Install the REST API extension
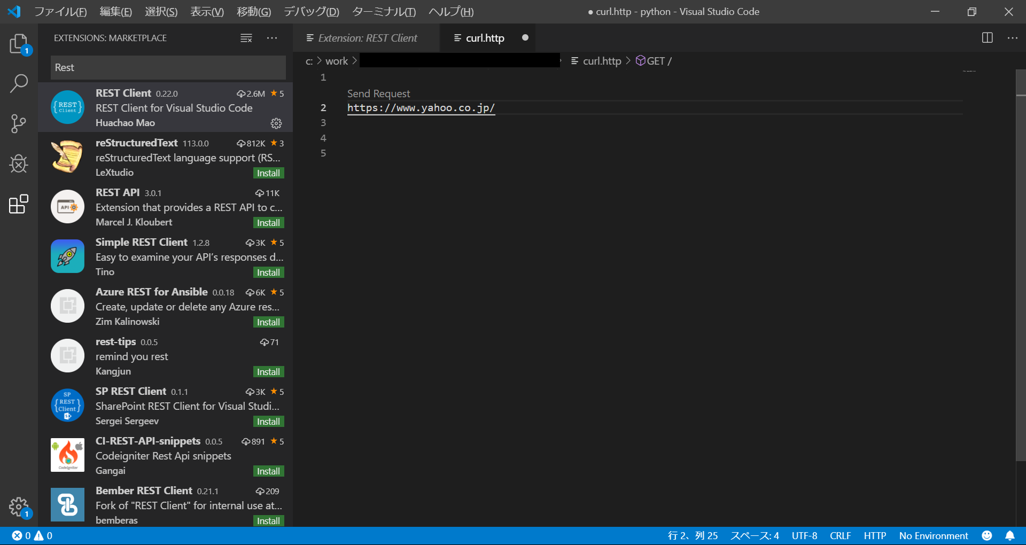The width and height of the screenshot is (1026, 545). (268, 223)
